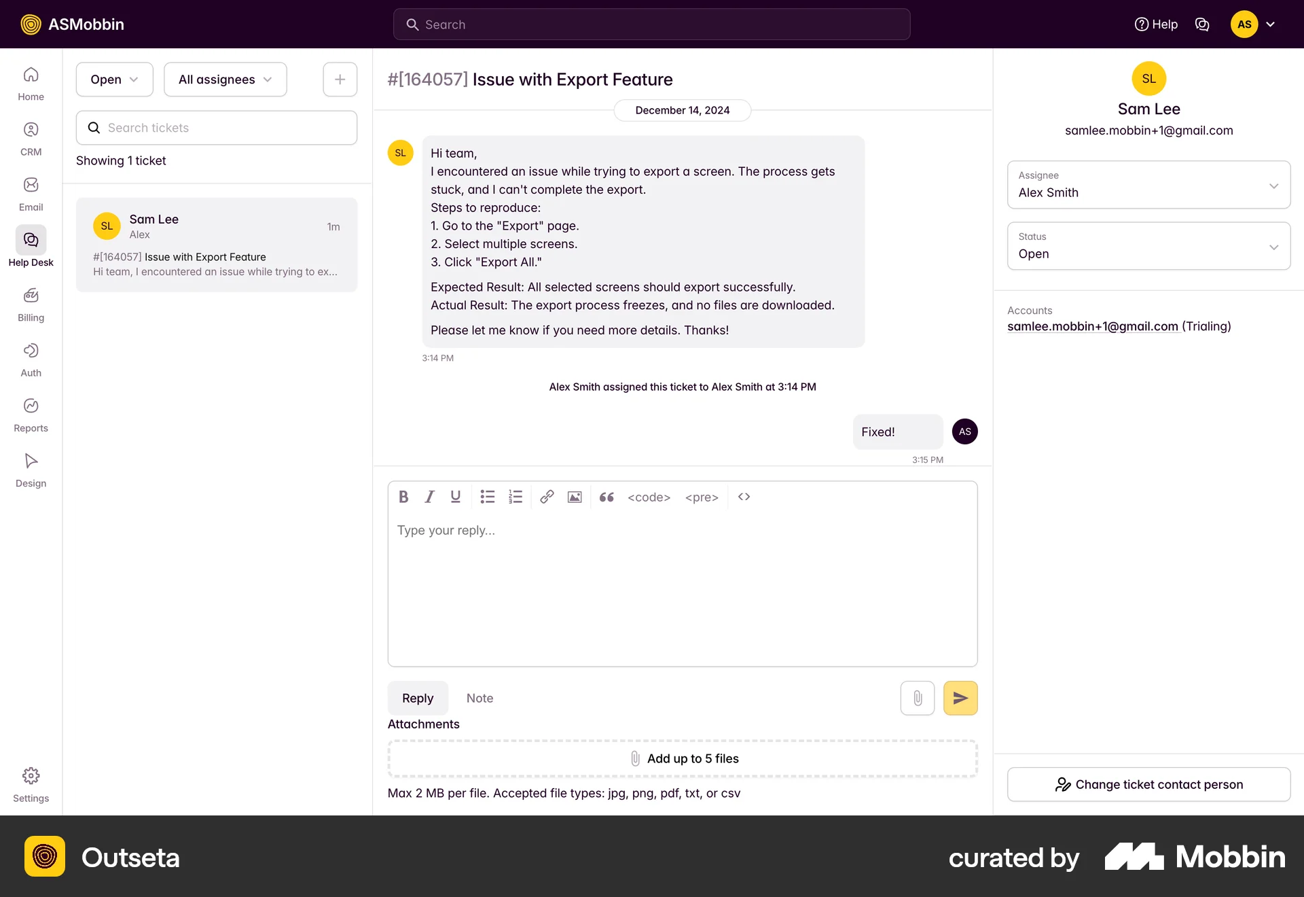Screen dimensions: 1304x897
Task: Expand the All assignees filter
Action: 225,79
